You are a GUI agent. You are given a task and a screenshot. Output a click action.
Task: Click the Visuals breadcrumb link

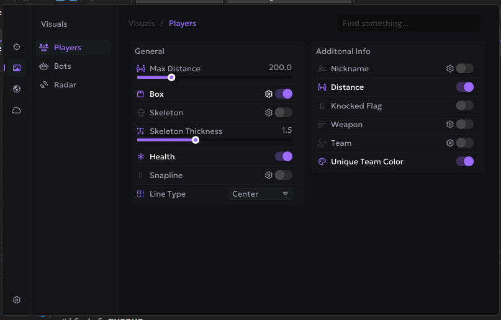click(x=142, y=24)
